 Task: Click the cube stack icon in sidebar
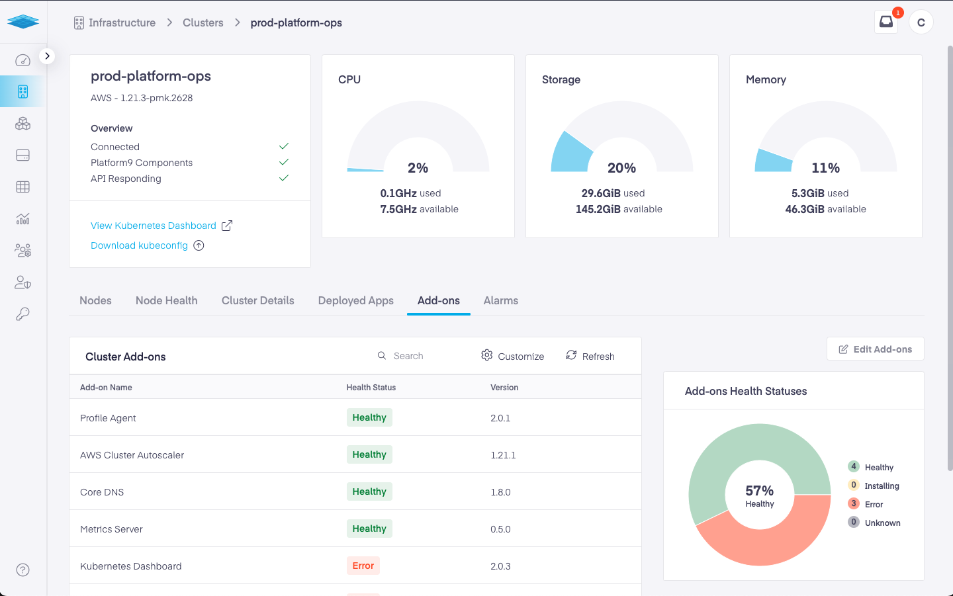(x=23, y=124)
